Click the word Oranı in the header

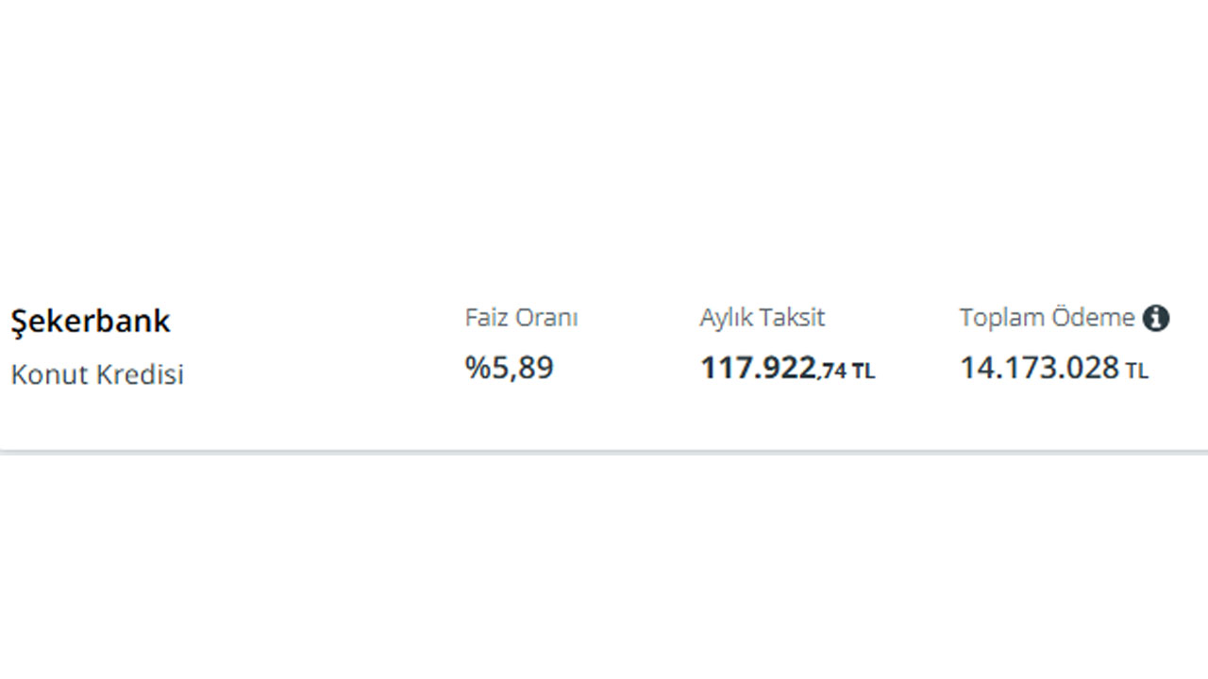(545, 318)
